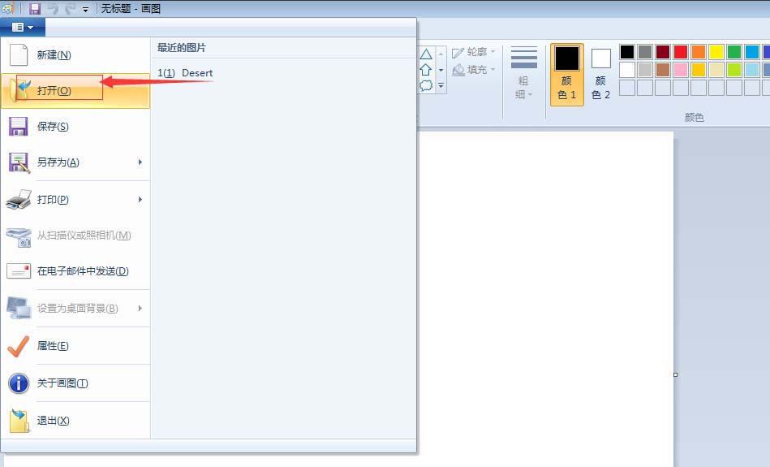Expand the 打印(P) submenu arrow

tap(140, 200)
